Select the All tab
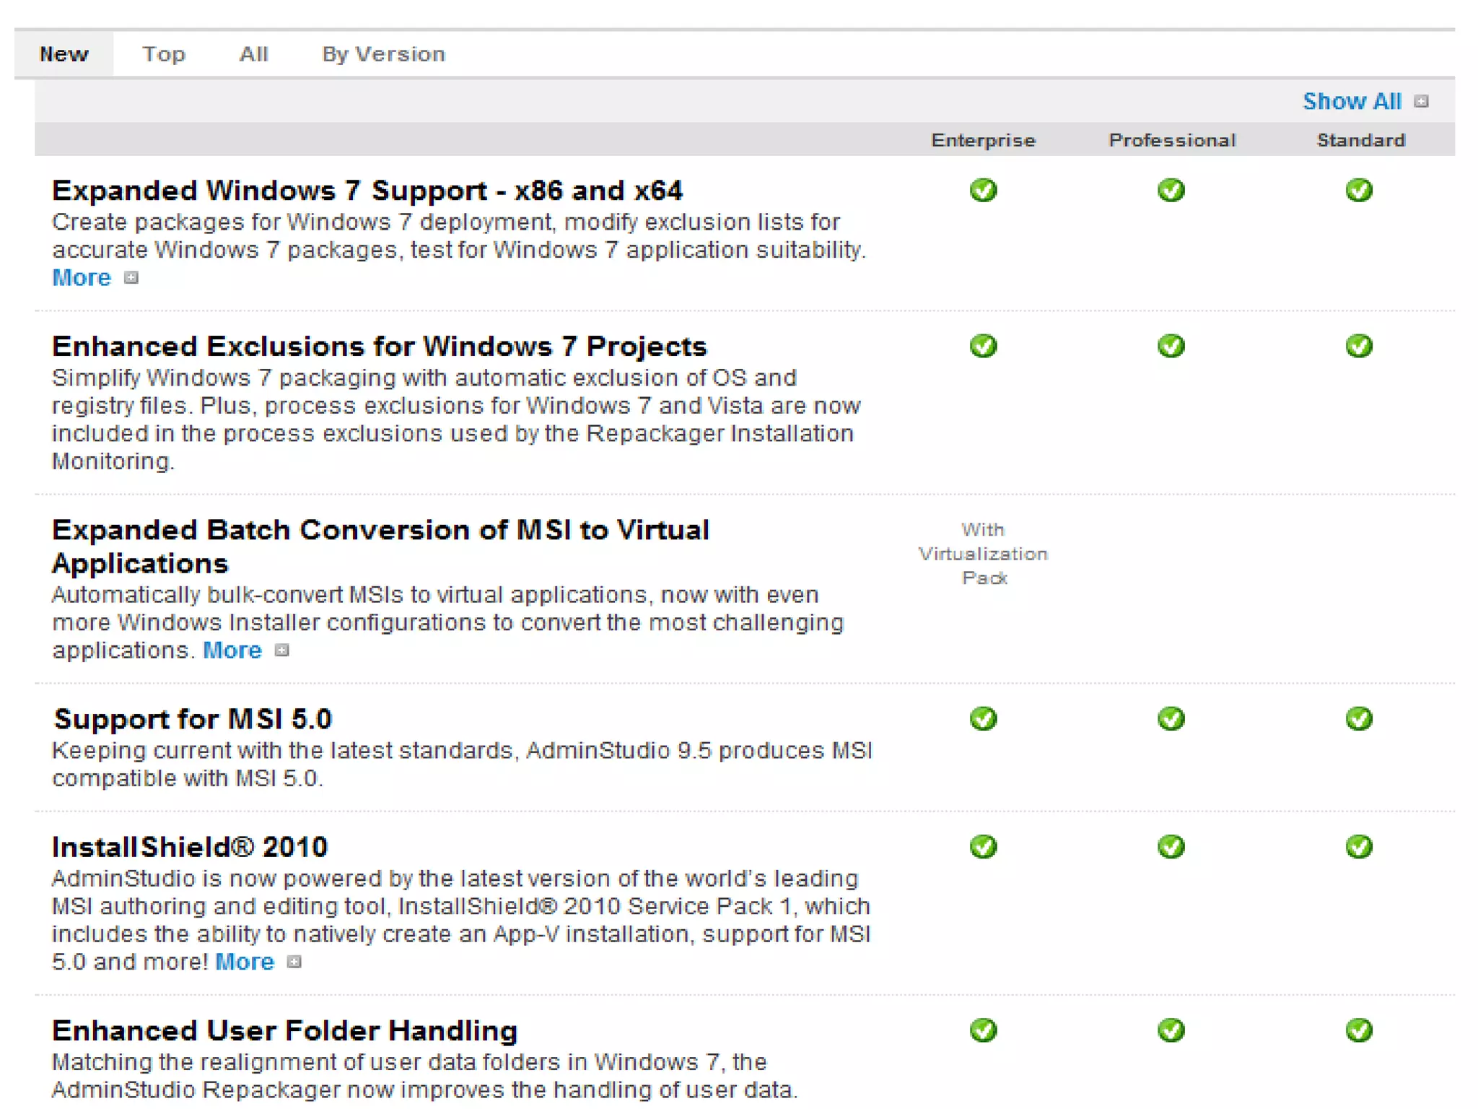 253,54
